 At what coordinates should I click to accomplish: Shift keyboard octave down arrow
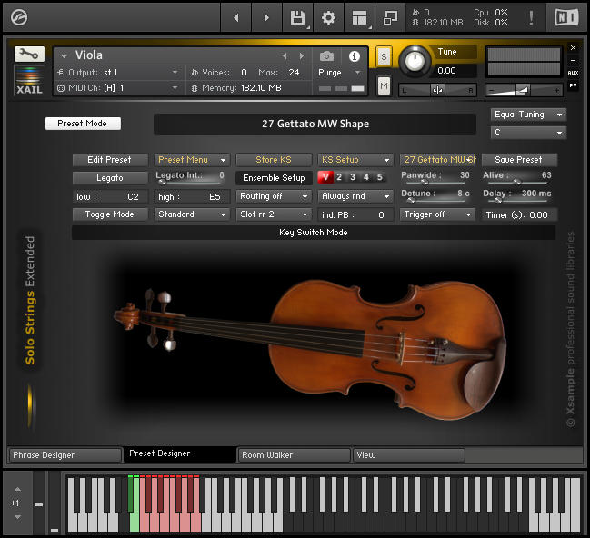(x=17, y=517)
